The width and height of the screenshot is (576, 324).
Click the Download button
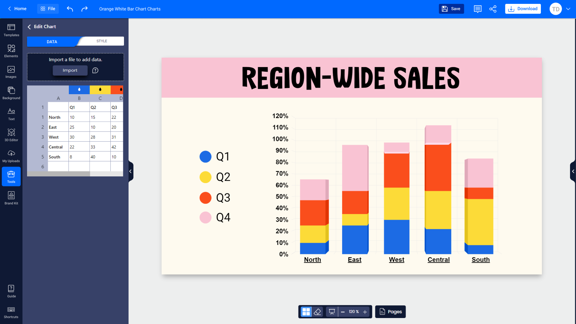[x=523, y=9]
